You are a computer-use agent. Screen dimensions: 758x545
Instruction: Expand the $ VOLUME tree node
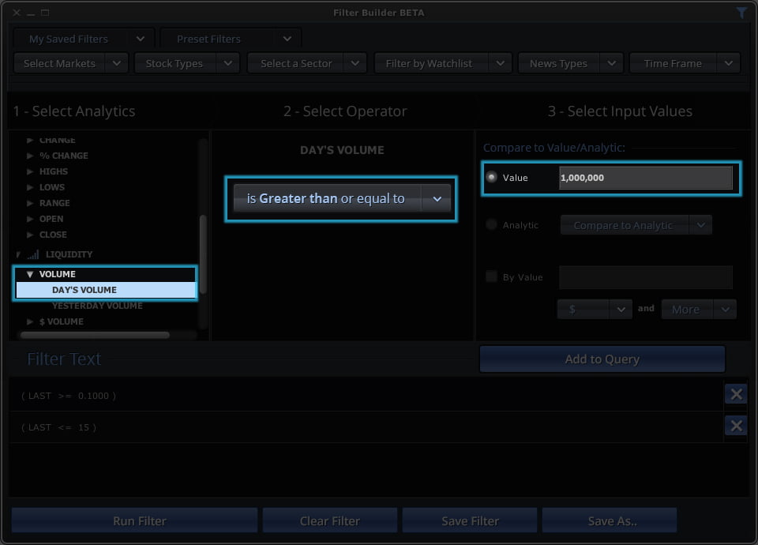(30, 321)
